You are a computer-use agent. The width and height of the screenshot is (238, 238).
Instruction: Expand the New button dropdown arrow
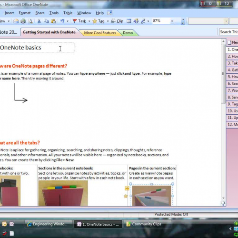(9, 21)
